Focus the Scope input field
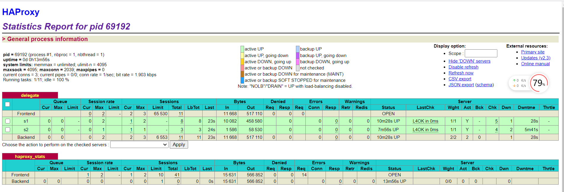The height and width of the screenshot is (192, 564). (481, 53)
